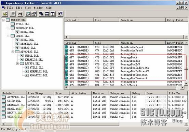This screenshot has width=189, height=132.
Task: Sort exports by the Hint column header
Action: (106, 43)
